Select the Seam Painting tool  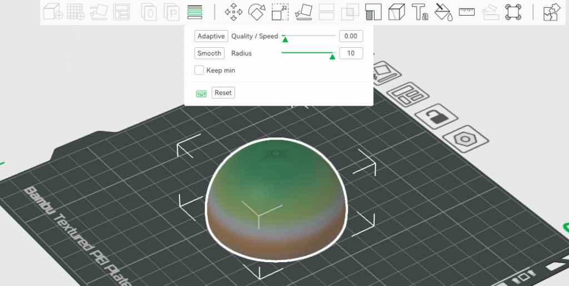[x=396, y=12]
